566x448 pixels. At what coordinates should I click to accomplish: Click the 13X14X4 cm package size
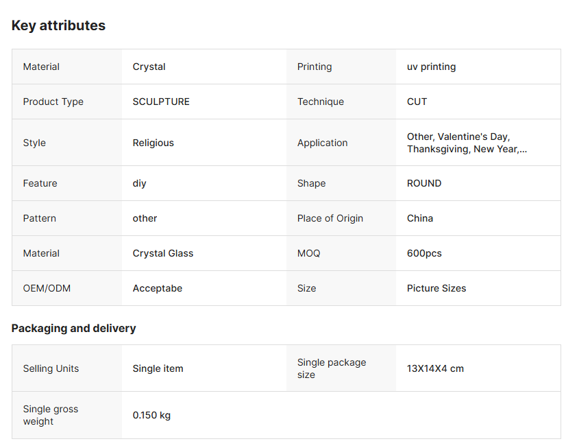tap(435, 368)
